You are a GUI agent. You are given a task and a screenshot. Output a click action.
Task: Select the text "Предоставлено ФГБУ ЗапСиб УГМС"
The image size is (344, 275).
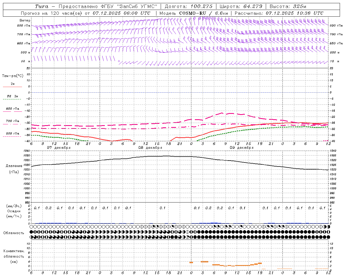(x=108, y=6)
